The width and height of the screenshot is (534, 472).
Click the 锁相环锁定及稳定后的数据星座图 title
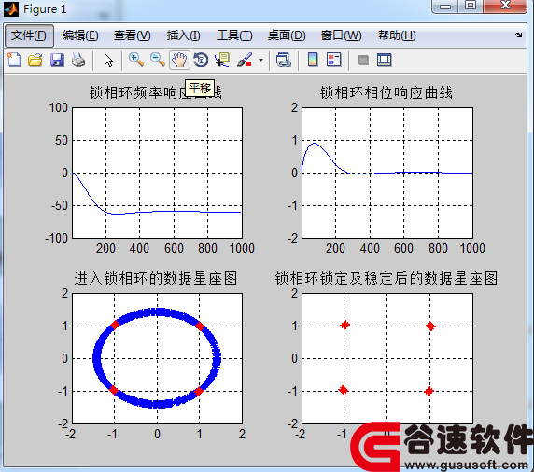pyautogui.click(x=386, y=278)
